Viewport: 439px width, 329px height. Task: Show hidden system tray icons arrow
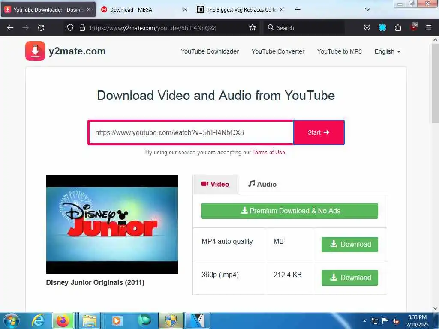(364, 321)
